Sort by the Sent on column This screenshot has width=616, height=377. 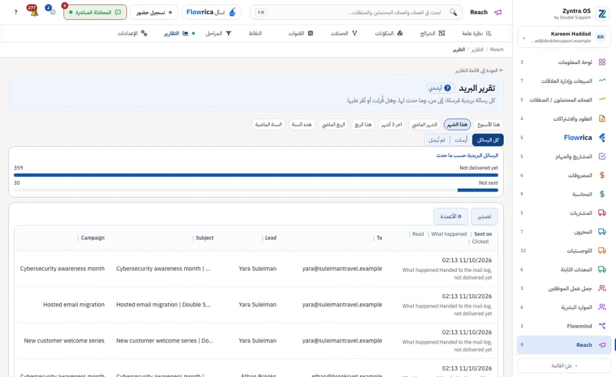point(481,234)
